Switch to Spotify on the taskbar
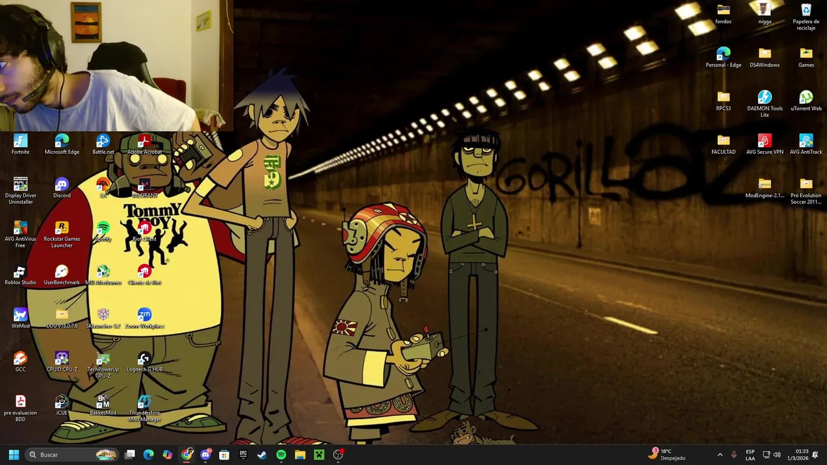827x465 pixels. tap(281, 455)
